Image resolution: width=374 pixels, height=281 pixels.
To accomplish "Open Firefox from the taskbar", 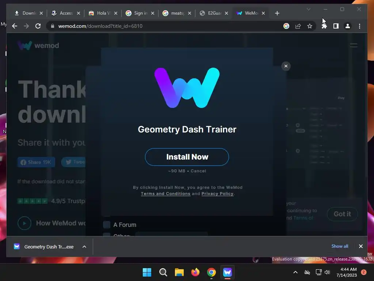I will pos(195,272).
